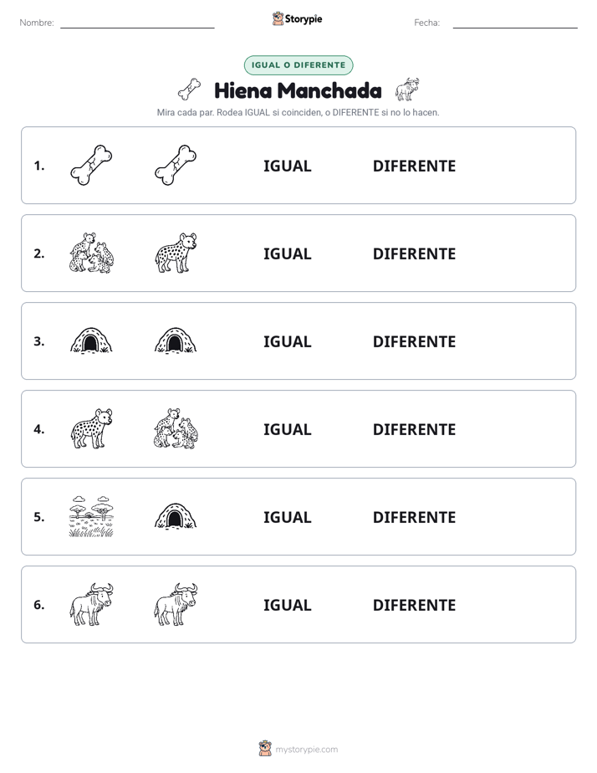Choose DIFERENTE for question 4
597x773 pixels.
(414, 429)
